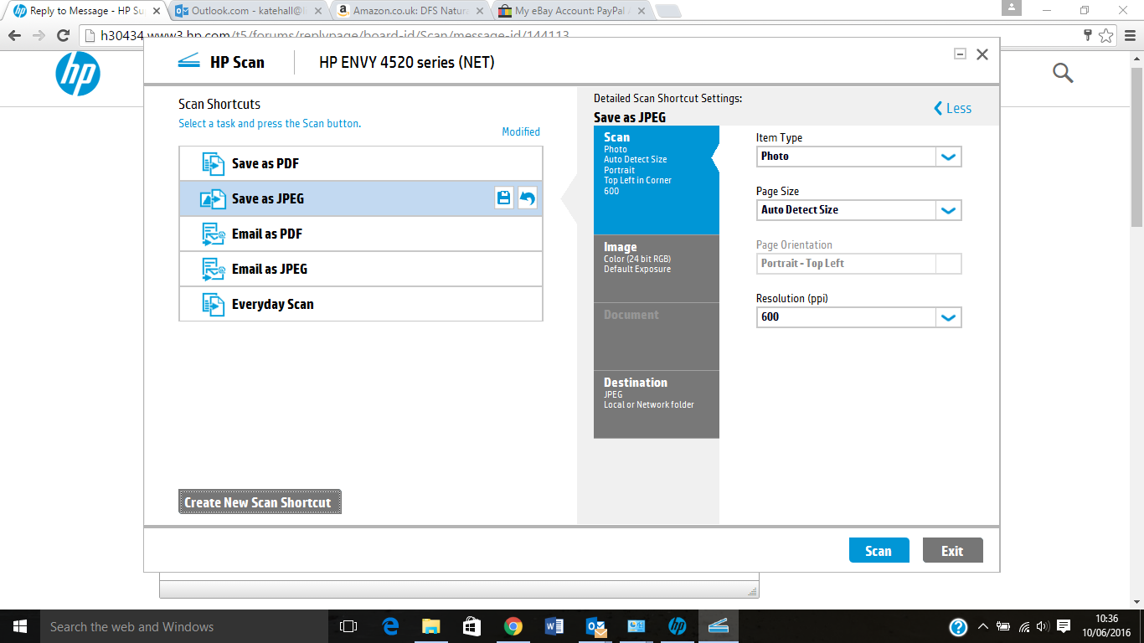The width and height of the screenshot is (1144, 643).
Task: Click Create New Scan Shortcut
Action: click(260, 502)
